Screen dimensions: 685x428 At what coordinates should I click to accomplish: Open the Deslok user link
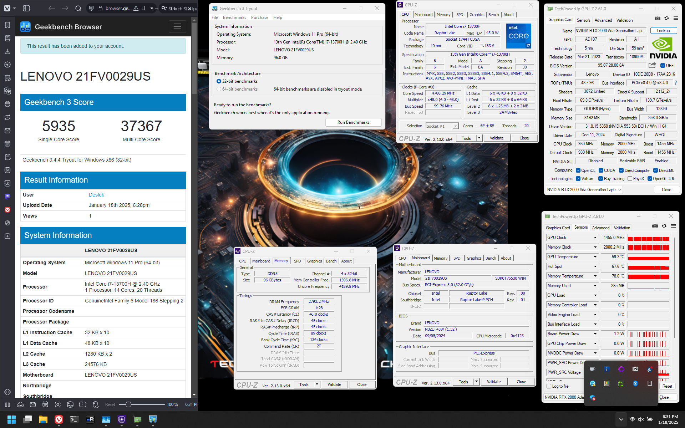[96, 195]
